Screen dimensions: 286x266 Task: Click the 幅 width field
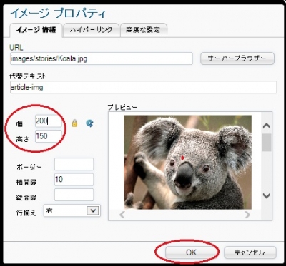coord(49,121)
